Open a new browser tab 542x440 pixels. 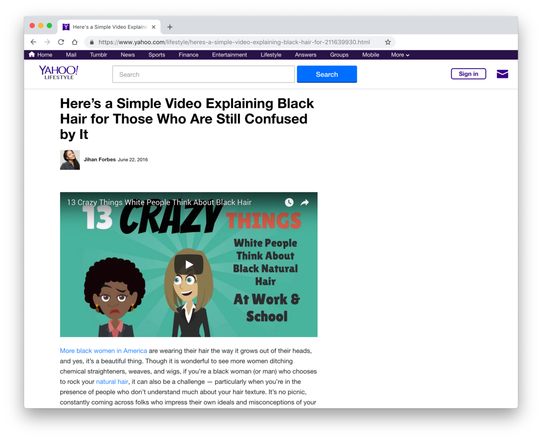tap(170, 27)
